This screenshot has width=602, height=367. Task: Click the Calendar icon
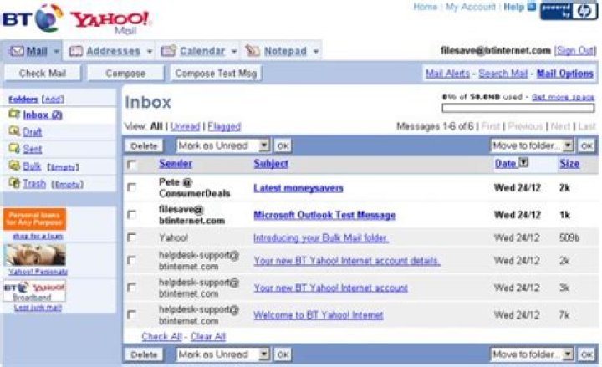[x=169, y=51]
